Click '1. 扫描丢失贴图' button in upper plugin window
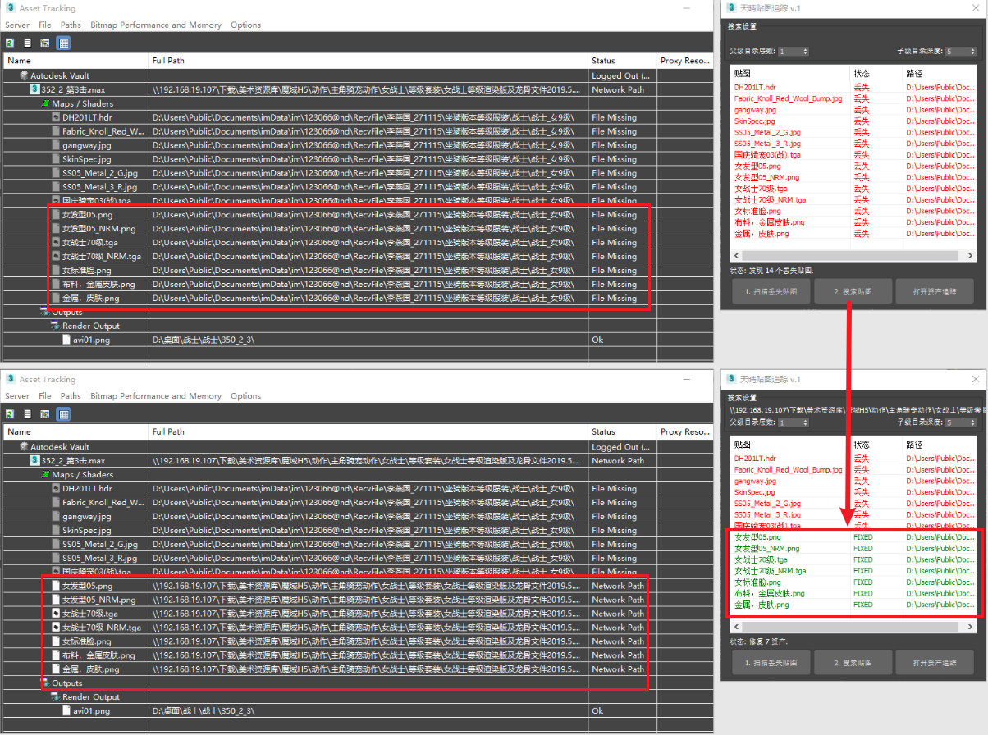988x735 pixels. (x=771, y=291)
